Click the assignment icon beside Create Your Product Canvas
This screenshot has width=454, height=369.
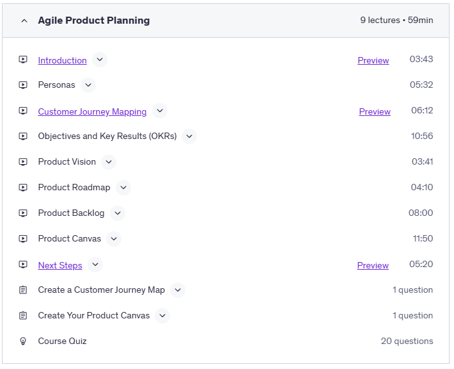[x=24, y=316]
